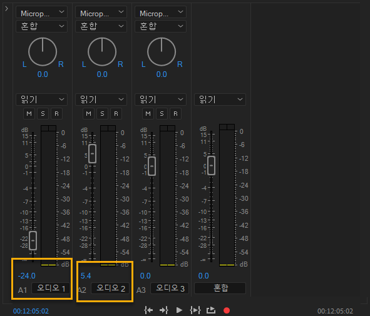Image resolution: width=370 pixels, height=316 pixels.
Task: Expand the effects and sends chevron
Action: click(x=7, y=9)
